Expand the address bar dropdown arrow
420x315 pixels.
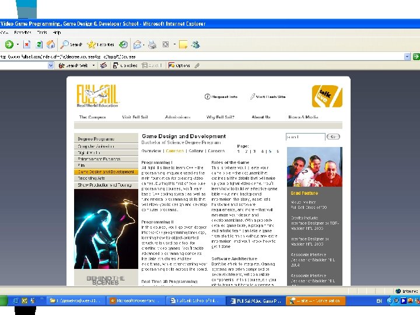(407, 57)
